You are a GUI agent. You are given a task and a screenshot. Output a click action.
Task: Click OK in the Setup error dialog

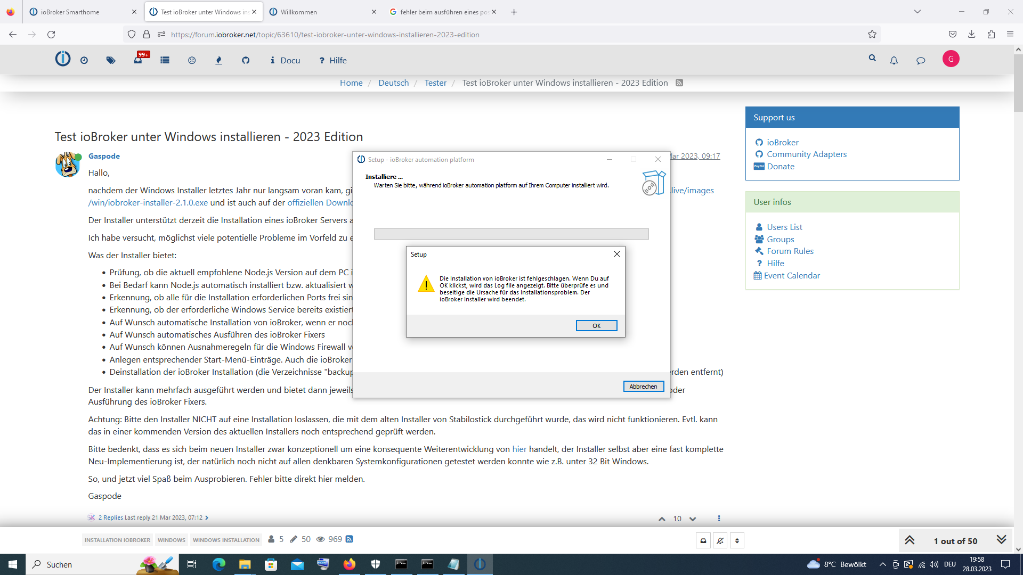click(596, 326)
